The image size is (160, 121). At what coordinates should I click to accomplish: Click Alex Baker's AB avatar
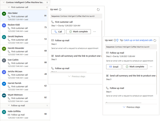pos(4,14)
